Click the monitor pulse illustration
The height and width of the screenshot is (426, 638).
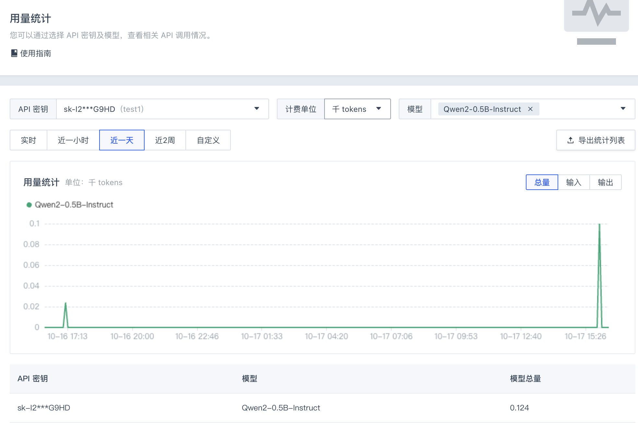597,22
